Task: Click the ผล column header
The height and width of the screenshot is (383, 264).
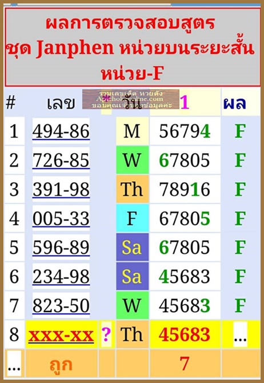Action: tap(234, 102)
